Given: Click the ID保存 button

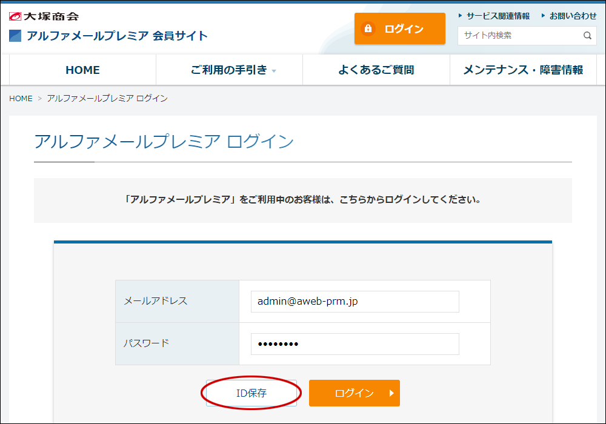Looking at the screenshot, I should click(x=251, y=393).
